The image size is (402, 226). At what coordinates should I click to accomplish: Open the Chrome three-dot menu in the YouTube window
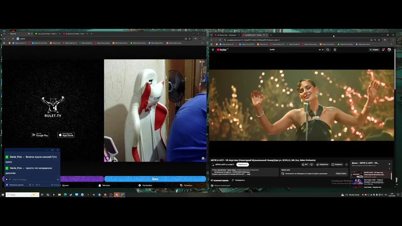point(393,40)
